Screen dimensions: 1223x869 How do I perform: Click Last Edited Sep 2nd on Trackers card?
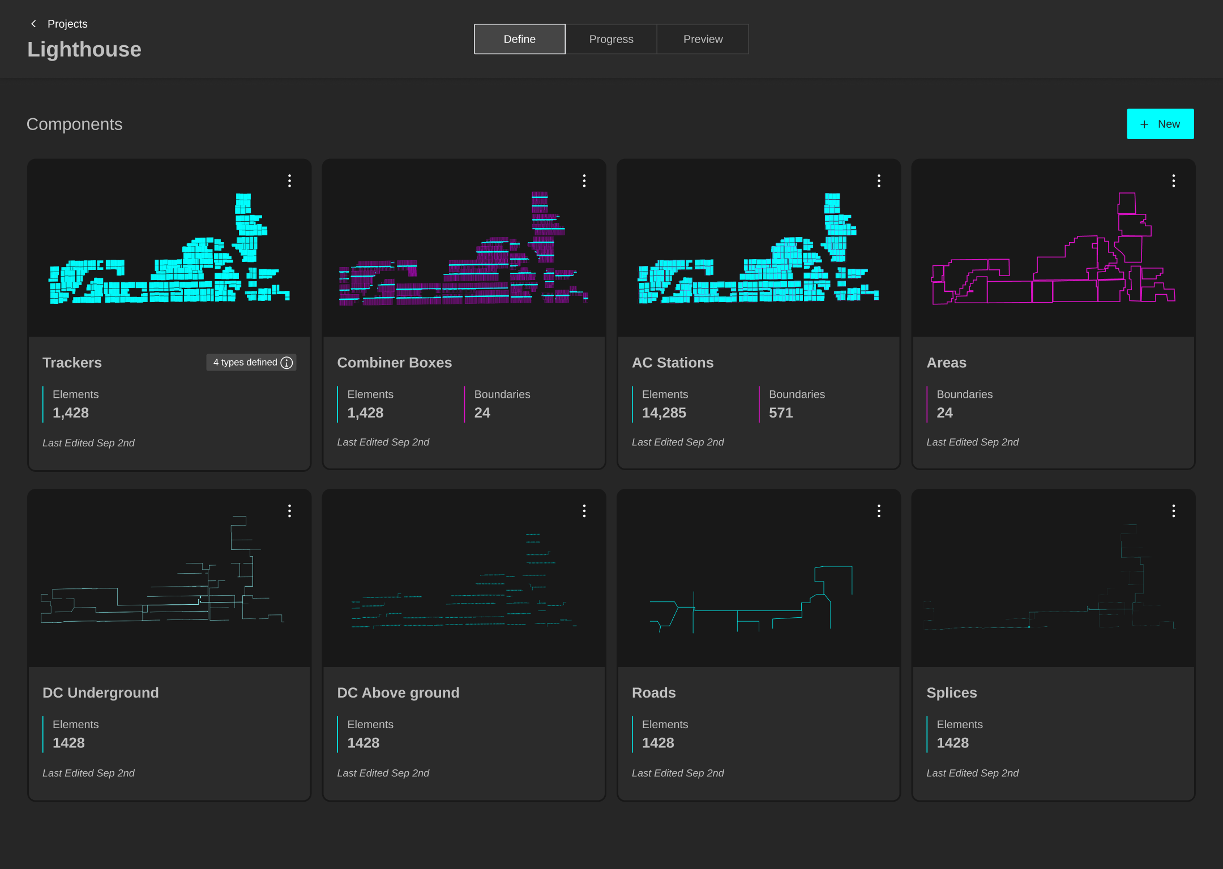tap(88, 443)
